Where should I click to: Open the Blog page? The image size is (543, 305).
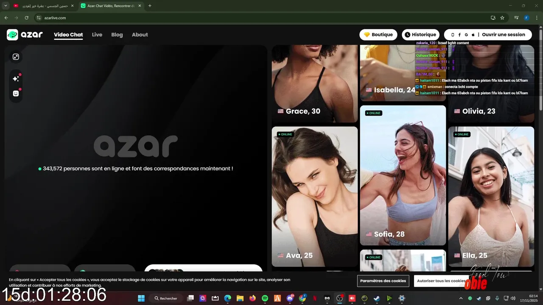(x=117, y=35)
